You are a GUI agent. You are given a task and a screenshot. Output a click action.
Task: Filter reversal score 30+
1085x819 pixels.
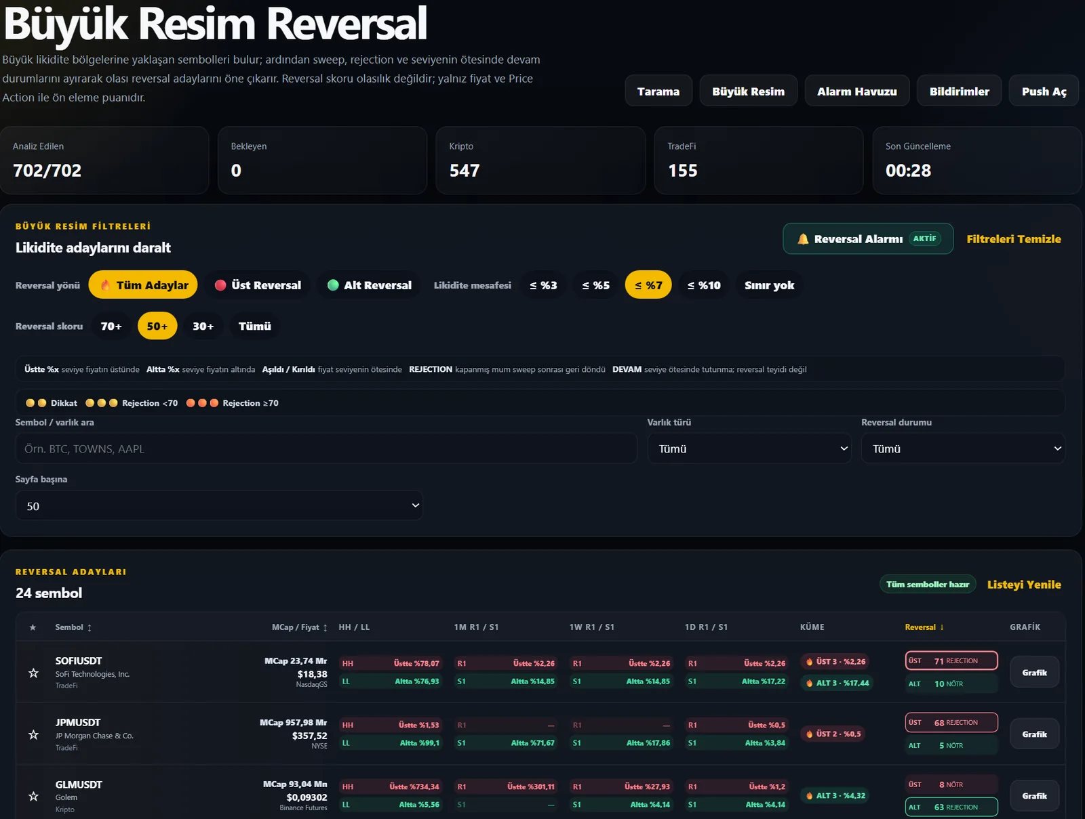[x=203, y=326]
